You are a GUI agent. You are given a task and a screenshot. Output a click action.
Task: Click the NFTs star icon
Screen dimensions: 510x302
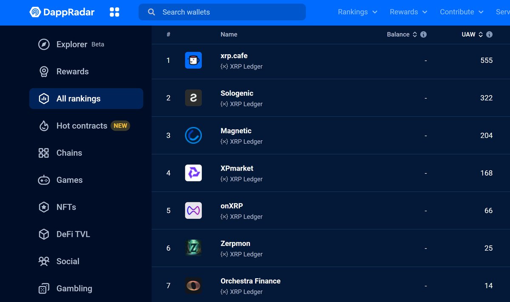[x=44, y=207]
